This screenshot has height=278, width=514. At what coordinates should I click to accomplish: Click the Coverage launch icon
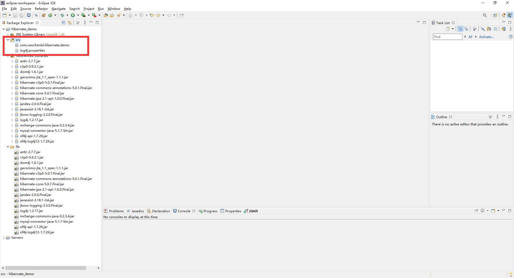(84, 15)
